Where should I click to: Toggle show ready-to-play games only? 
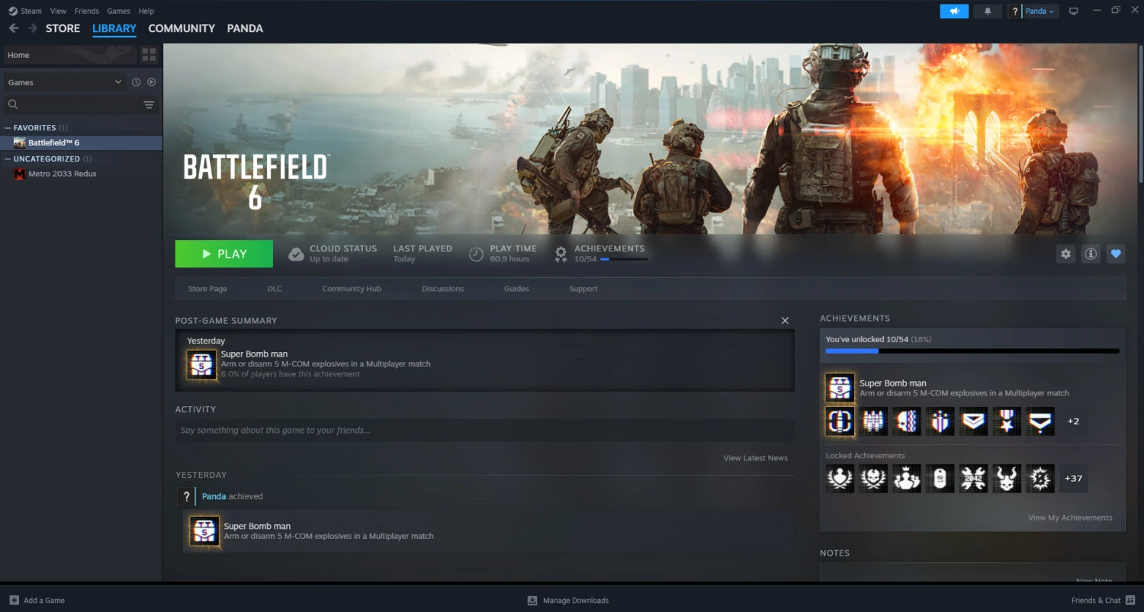click(x=151, y=82)
